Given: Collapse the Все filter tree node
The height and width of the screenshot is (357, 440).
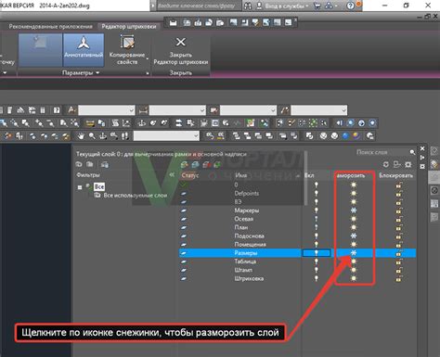Looking at the screenshot, I should tap(80, 187).
